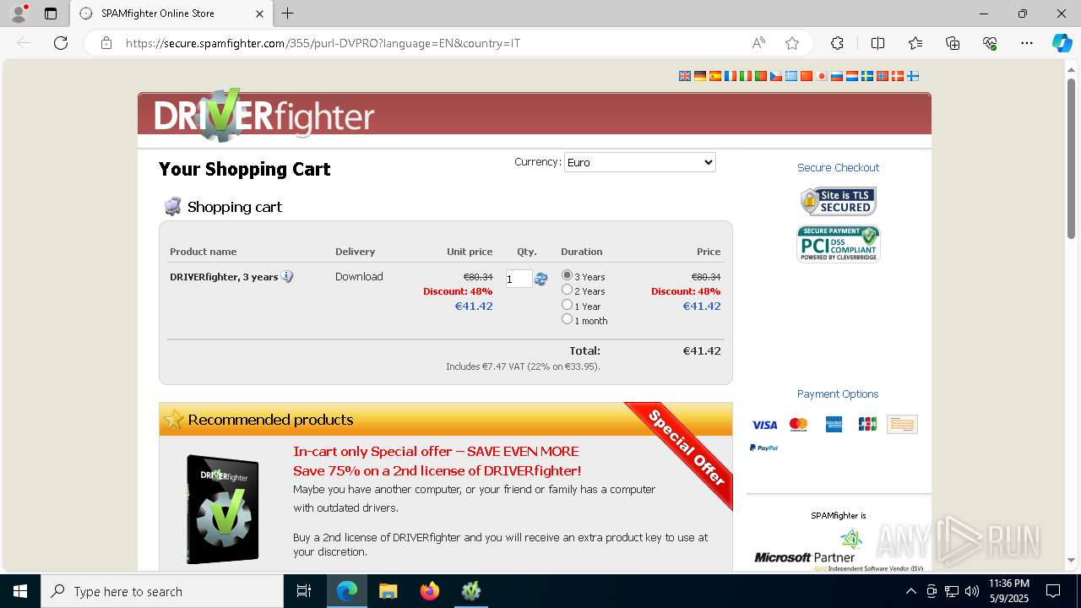This screenshot has height=608, width=1081.
Task: Switch language via the Portuguese flag
Action: 761,76
